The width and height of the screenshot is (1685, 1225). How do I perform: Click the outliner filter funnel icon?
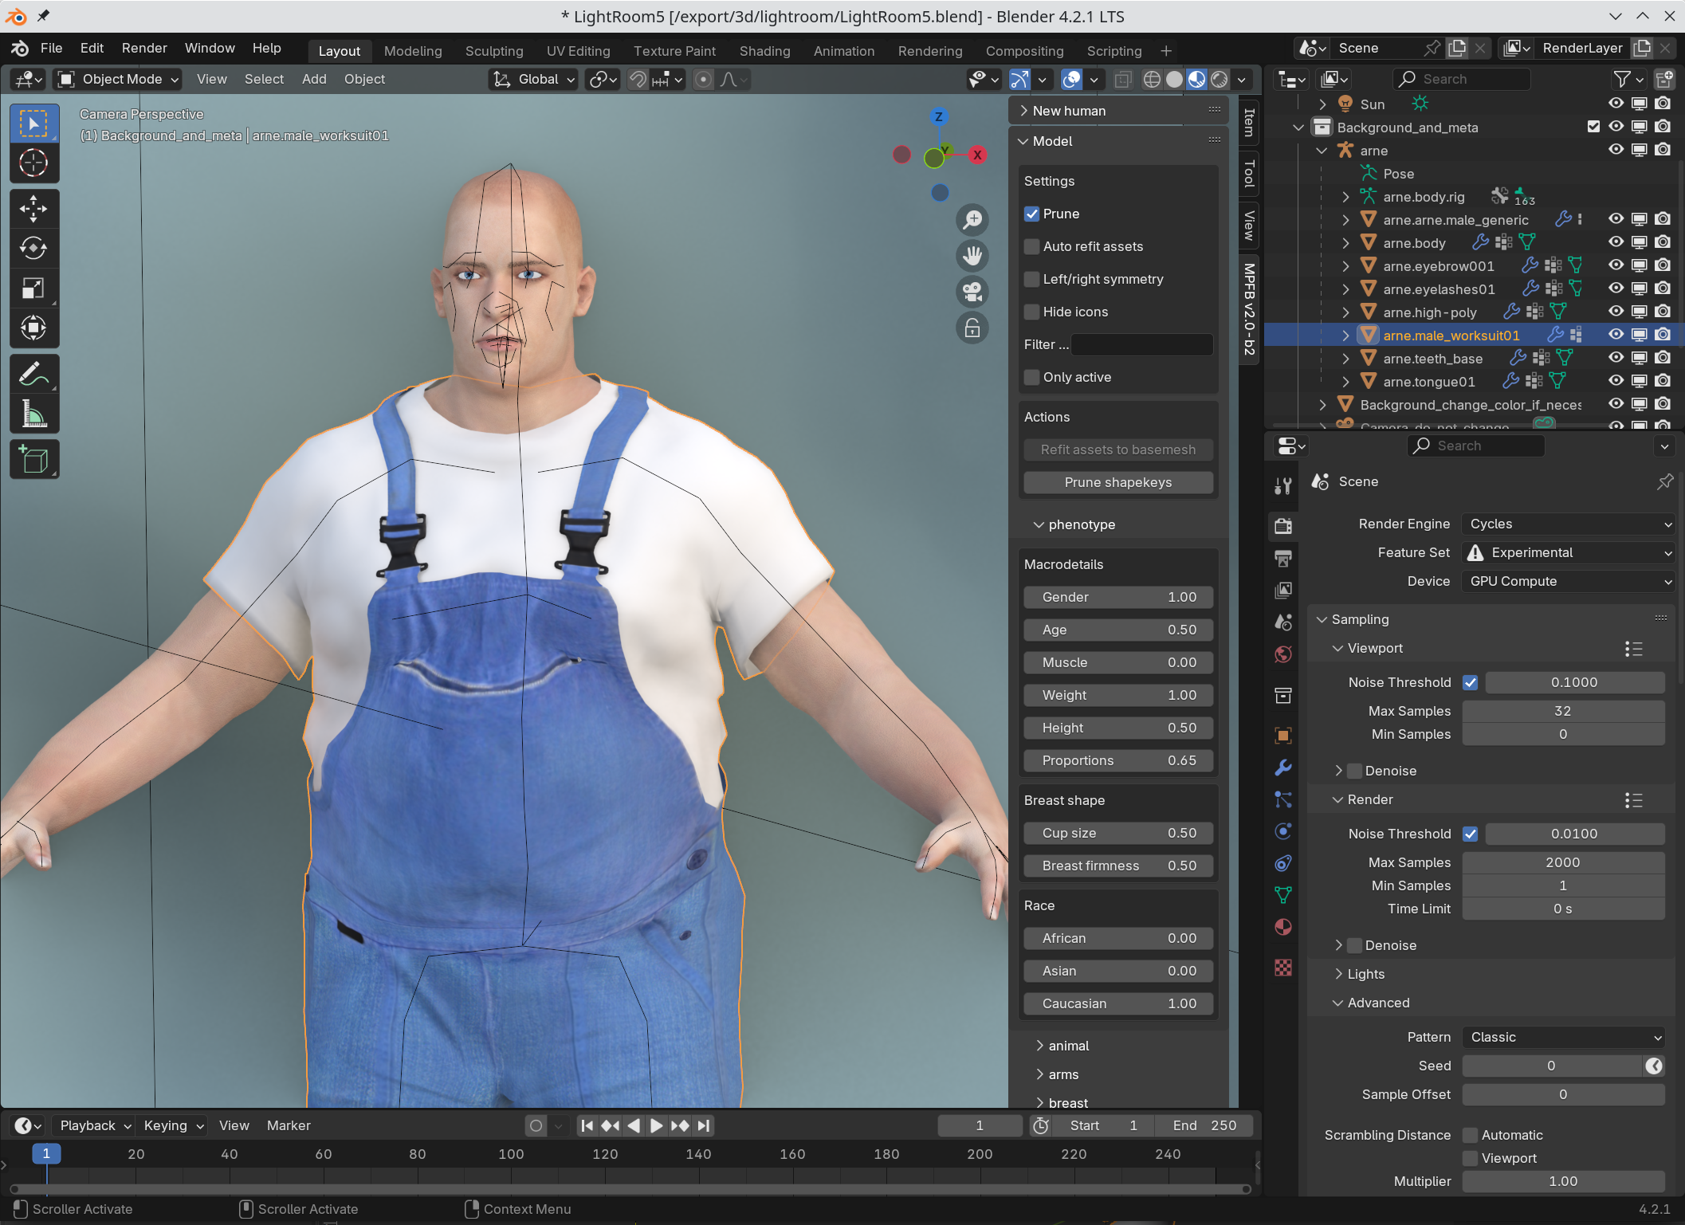tap(1621, 79)
